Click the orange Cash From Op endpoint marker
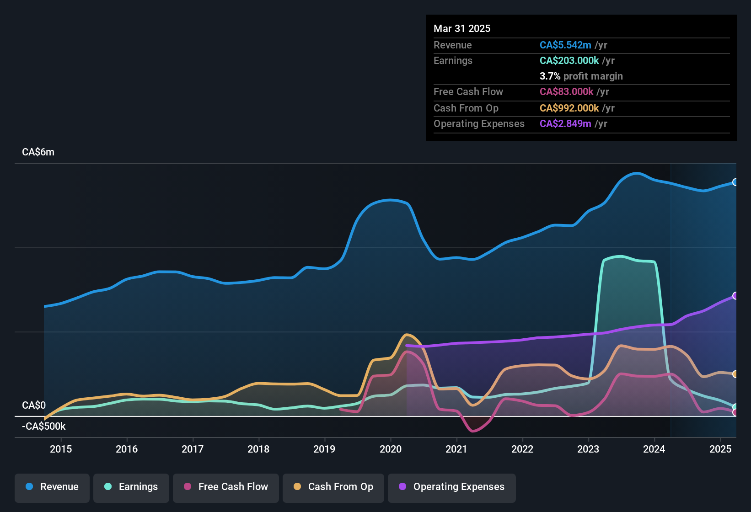Viewport: 751px width, 512px height. pyautogui.click(x=735, y=374)
